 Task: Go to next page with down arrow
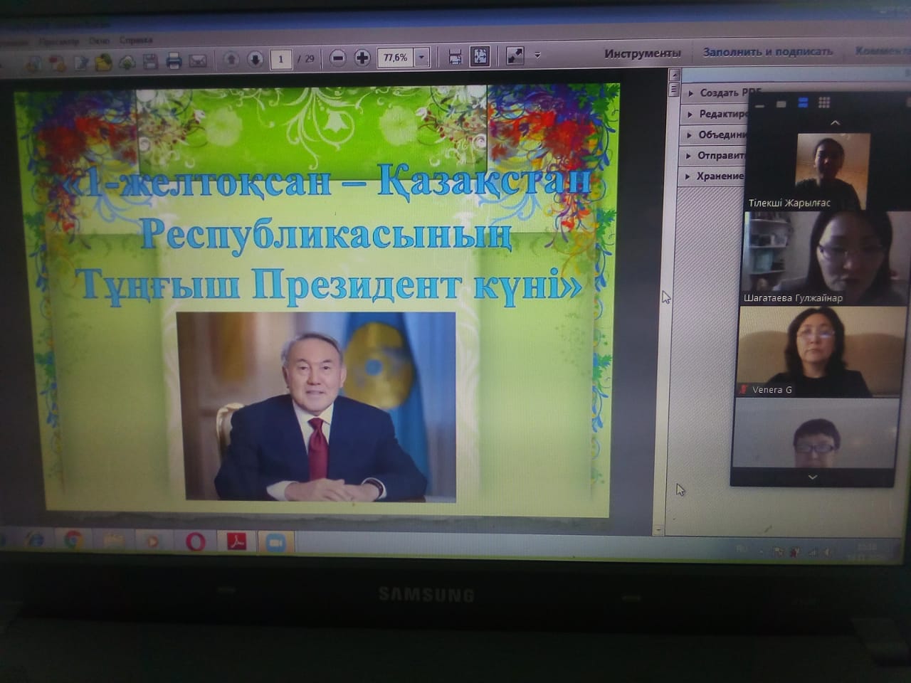click(x=256, y=59)
